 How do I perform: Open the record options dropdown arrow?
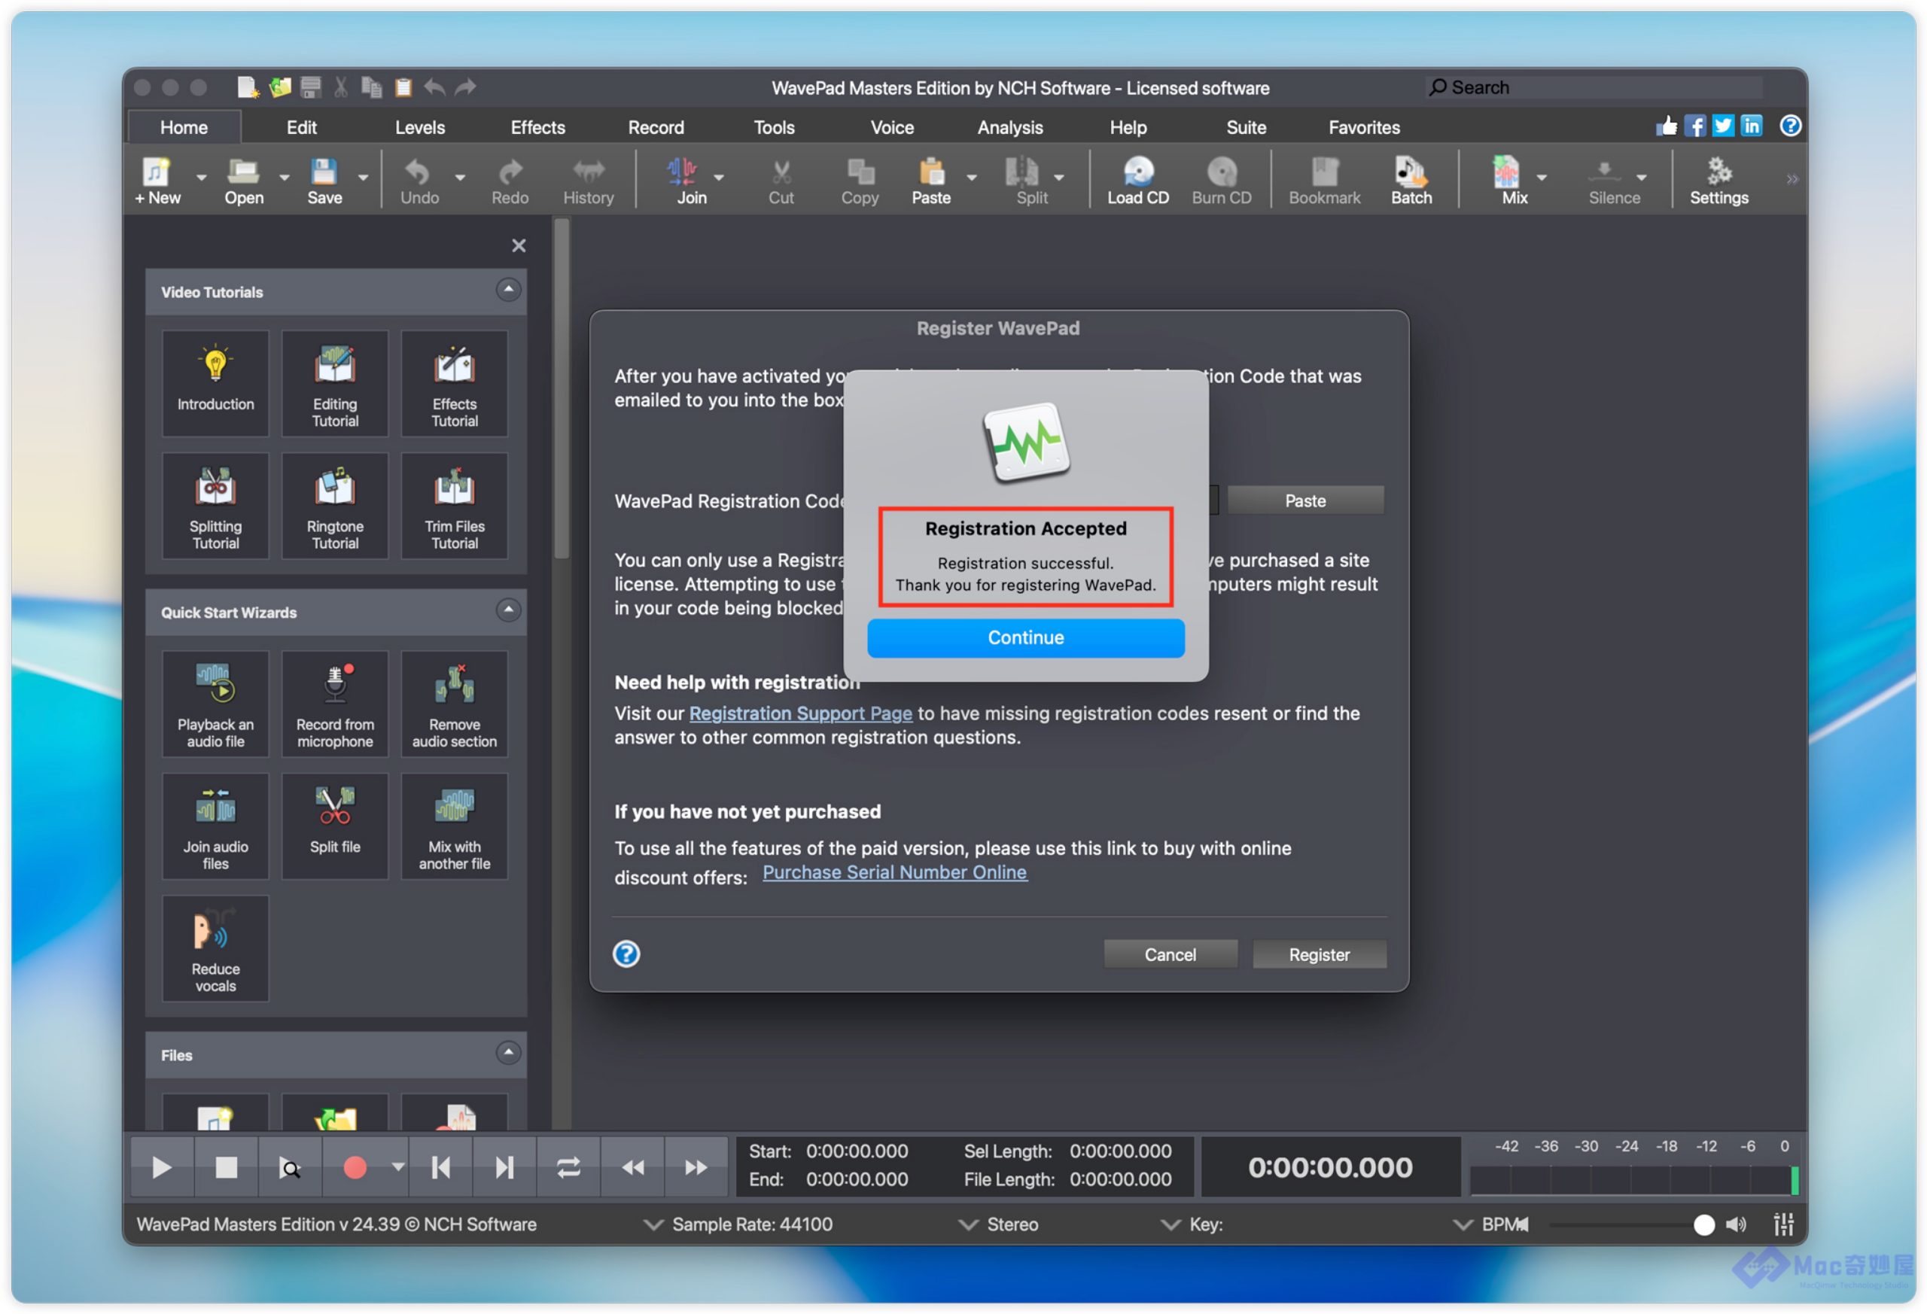tap(398, 1167)
